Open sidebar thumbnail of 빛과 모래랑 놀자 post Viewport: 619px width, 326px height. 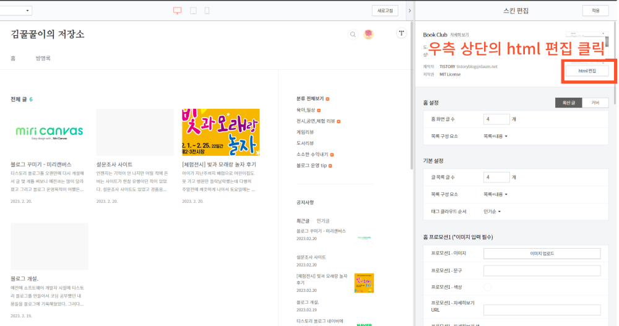coord(364,283)
